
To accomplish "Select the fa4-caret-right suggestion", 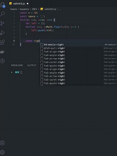I will tap(79, 62).
